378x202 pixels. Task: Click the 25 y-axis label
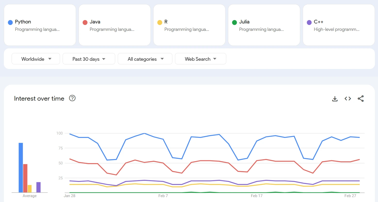click(61, 178)
